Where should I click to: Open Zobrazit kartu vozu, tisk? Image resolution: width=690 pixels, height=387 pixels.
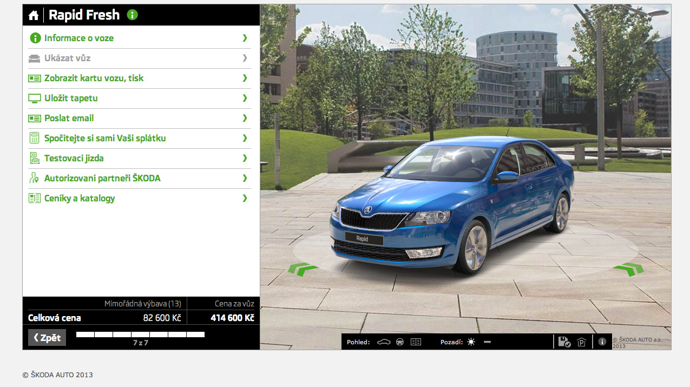click(94, 78)
